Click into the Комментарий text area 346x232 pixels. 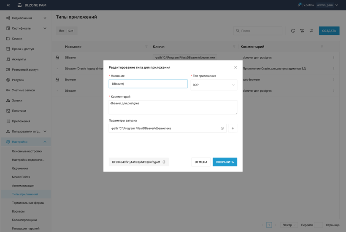(x=173, y=107)
